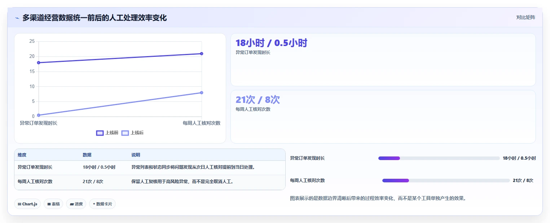Viewport: 550px width, 223px height.
Task: Click the icon inside 进度 chip
Action: [x=72, y=204]
